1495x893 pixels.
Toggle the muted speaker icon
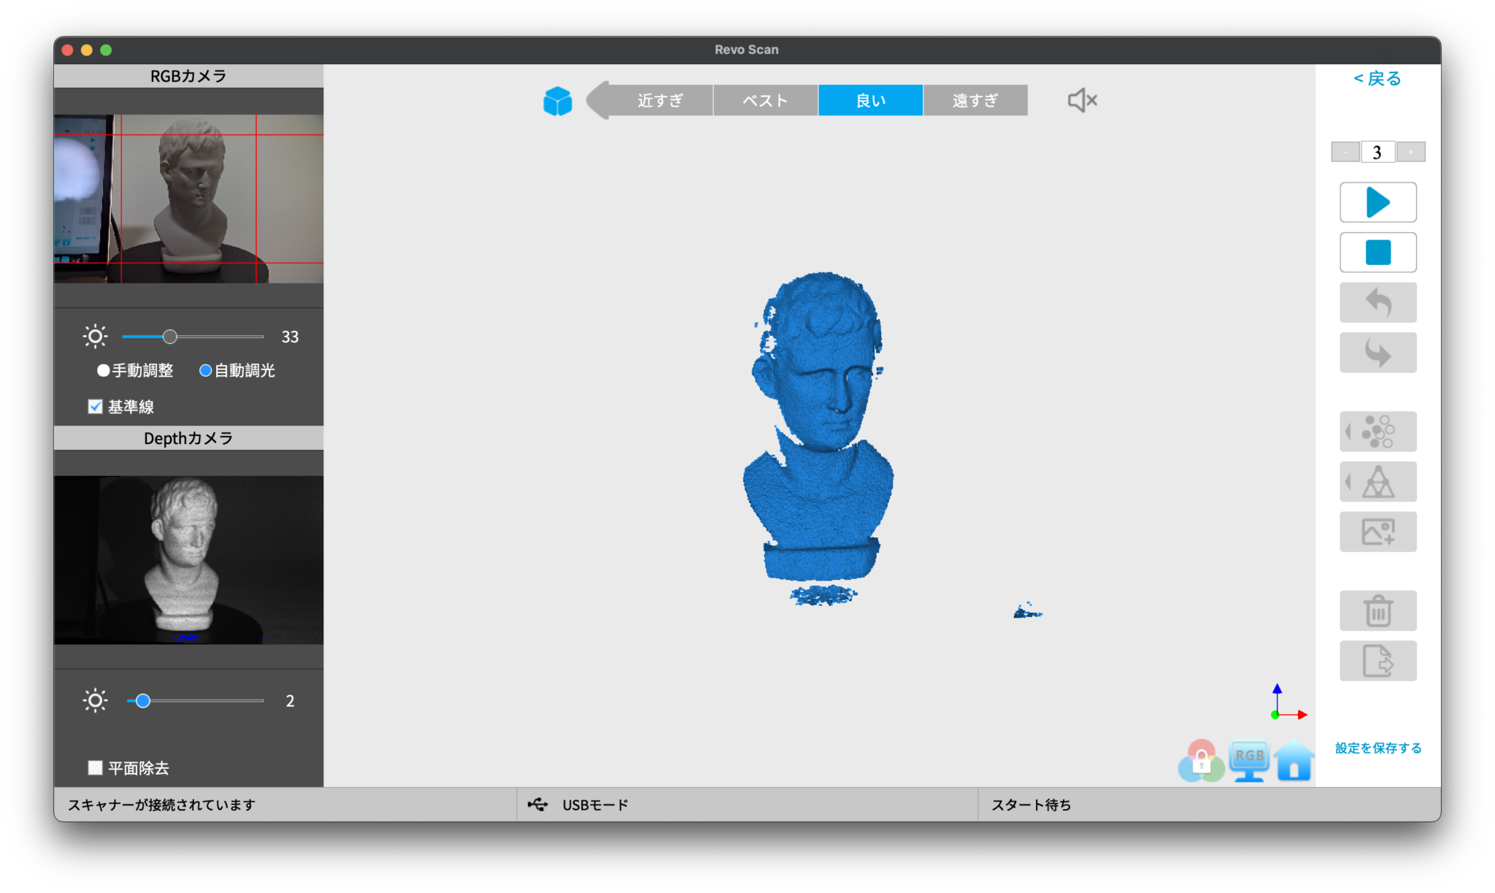pos(1082,100)
